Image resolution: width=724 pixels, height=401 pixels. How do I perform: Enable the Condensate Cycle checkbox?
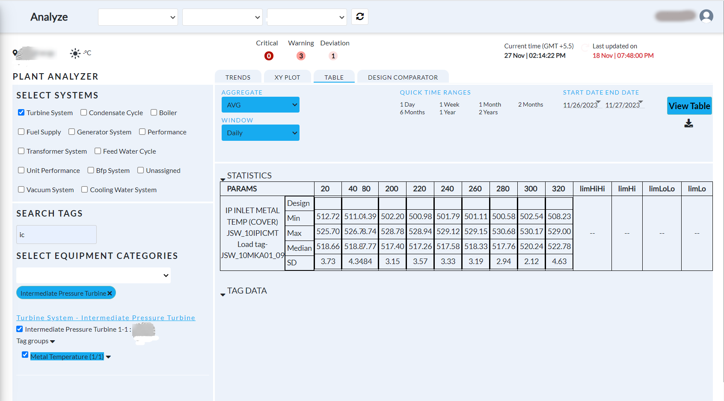(x=83, y=112)
